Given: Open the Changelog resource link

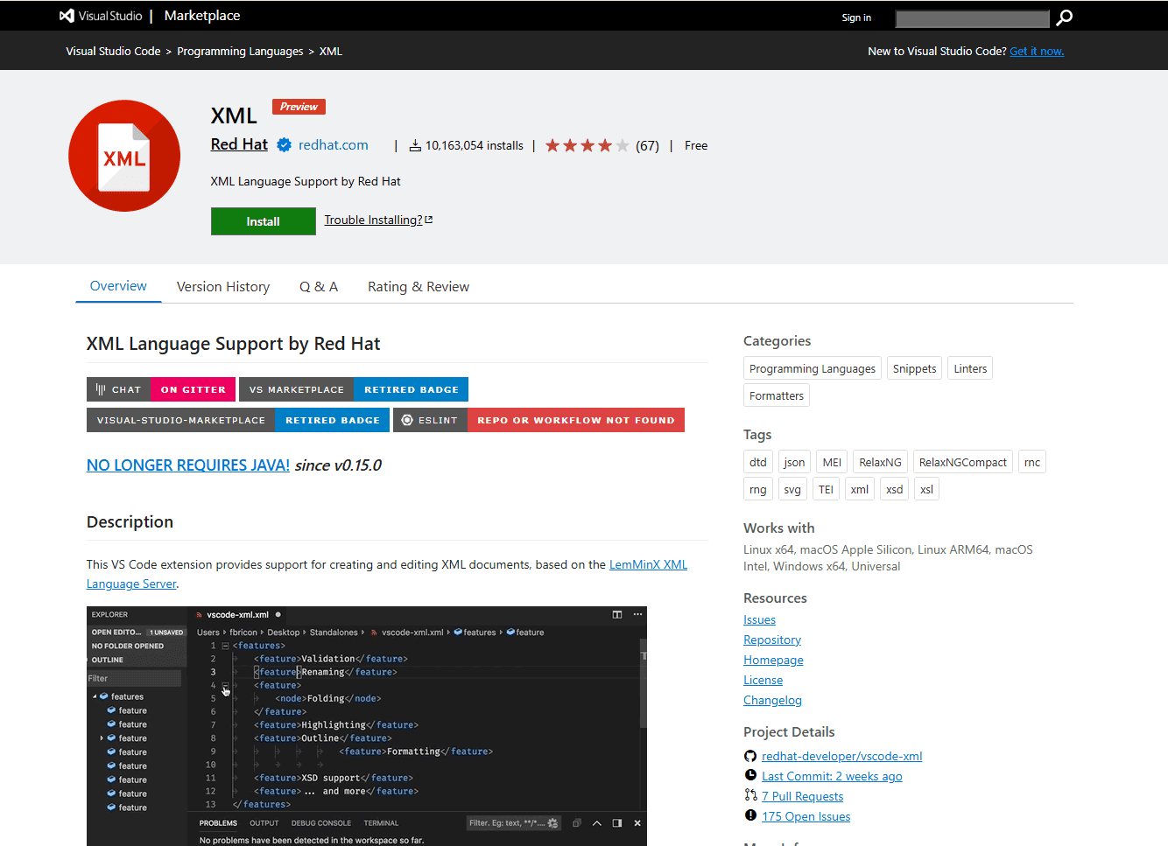Looking at the screenshot, I should pyautogui.click(x=772, y=700).
